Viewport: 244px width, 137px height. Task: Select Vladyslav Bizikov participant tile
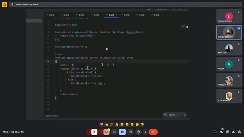(x=229, y=80)
